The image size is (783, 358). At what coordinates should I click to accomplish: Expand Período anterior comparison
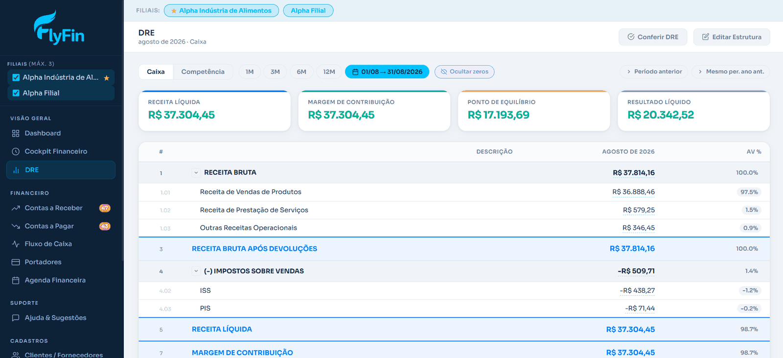pos(654,72)
